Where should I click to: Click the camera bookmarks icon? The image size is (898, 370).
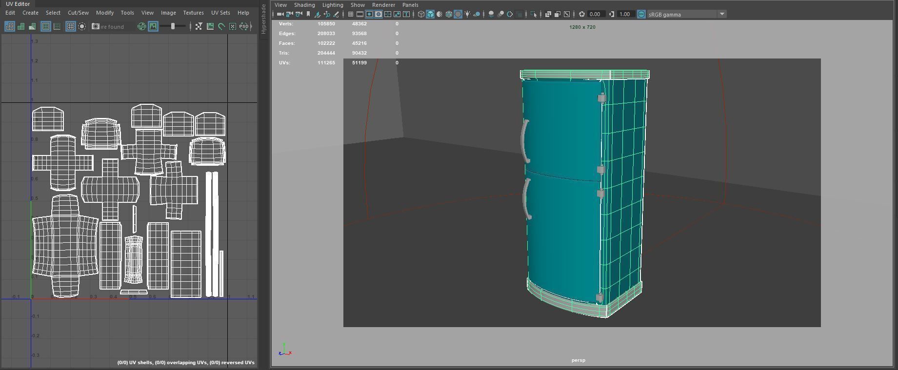308,14
